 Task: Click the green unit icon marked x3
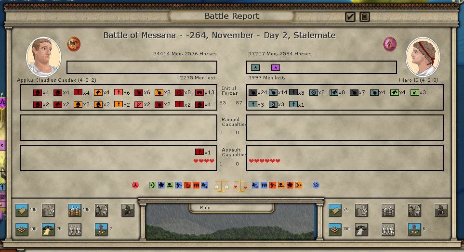point(414,92)
